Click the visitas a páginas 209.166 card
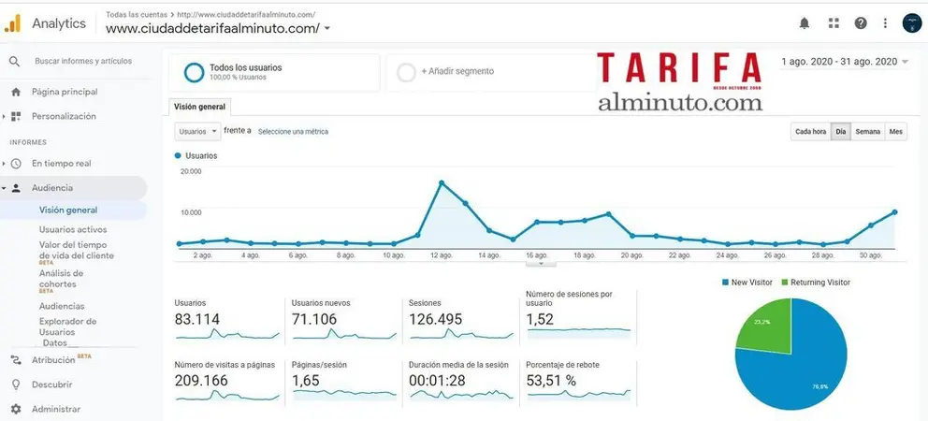Image resolution: width=928 pixels, height=421 pixels. [x=226, y=382]
